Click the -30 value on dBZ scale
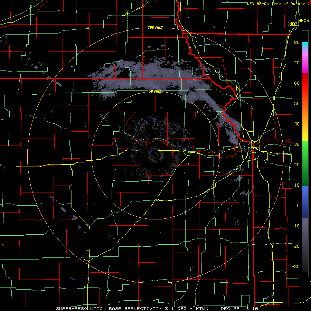The width and height of the screenshot is (311, 311). coord(295,266)
